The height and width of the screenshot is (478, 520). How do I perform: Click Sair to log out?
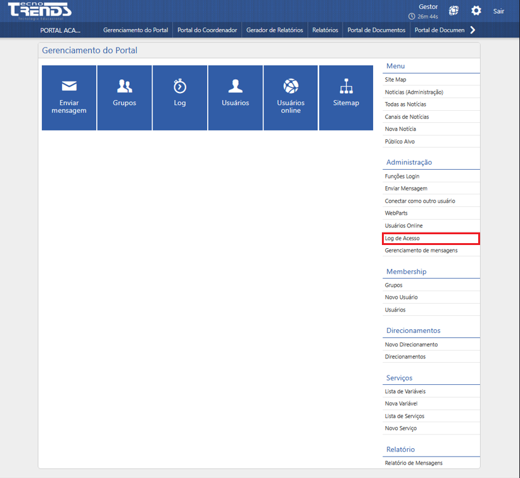coord(498,11)
